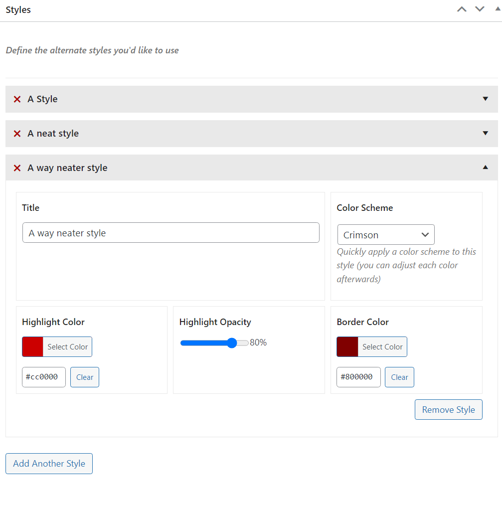
Task: Clear the #cc0000 highlight color
Action: click(x=85, y=377)
